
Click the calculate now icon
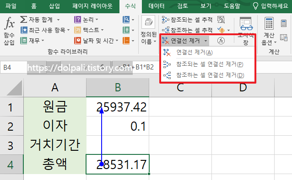coord(284,23)
